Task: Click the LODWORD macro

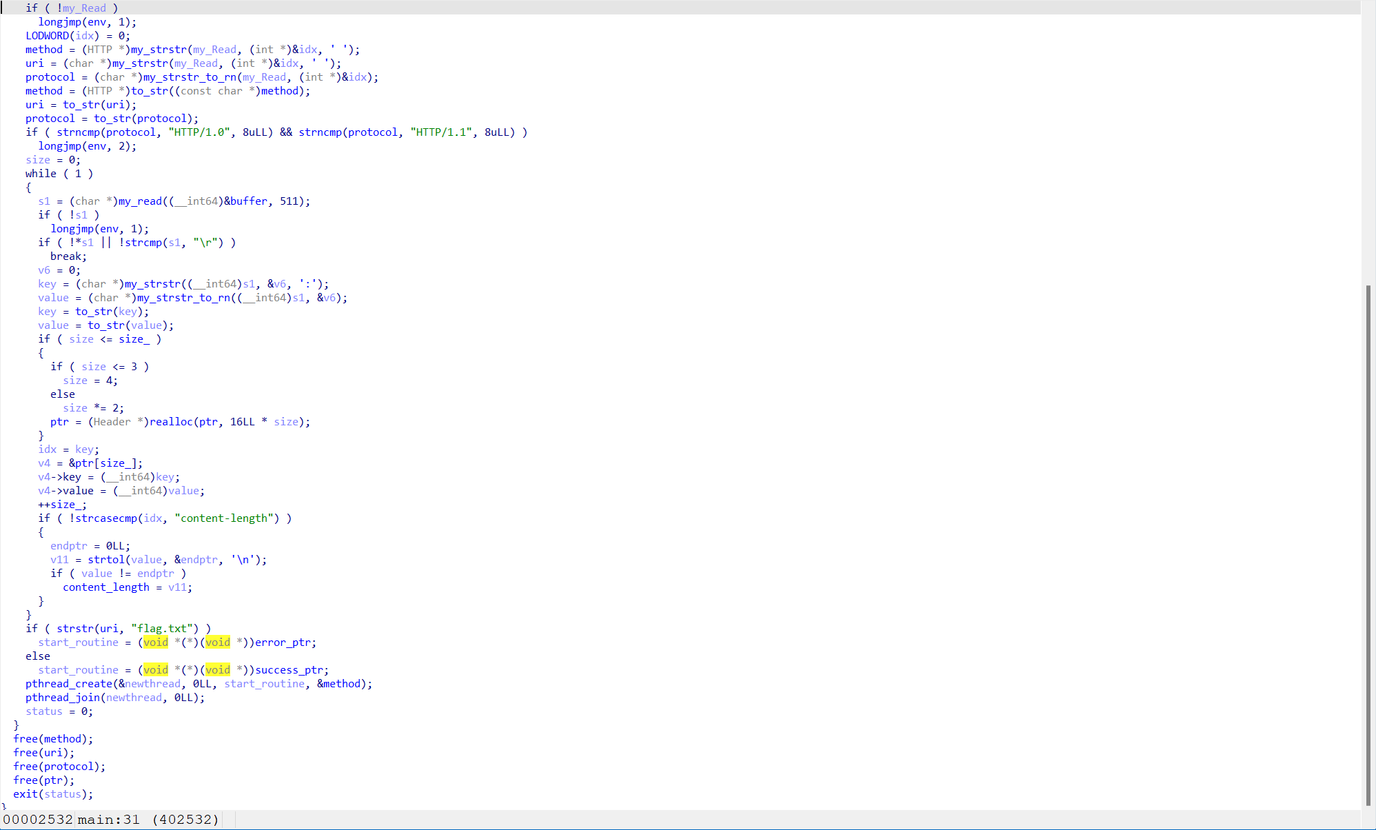Action: pyautogui.click(x=47, y=36)
